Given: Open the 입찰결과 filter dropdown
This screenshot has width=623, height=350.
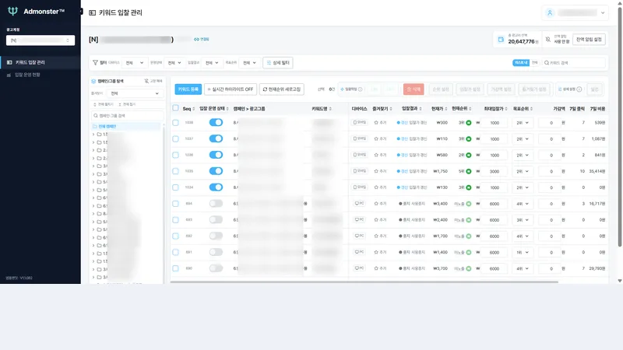Looking at the screenshot, I should (211, 63).
